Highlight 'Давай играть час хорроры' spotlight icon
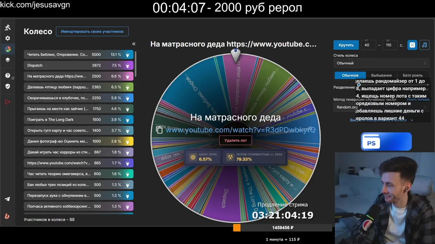 click(x=127, y=152)
